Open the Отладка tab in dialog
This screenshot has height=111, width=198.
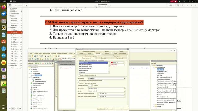tap(107, 54)
